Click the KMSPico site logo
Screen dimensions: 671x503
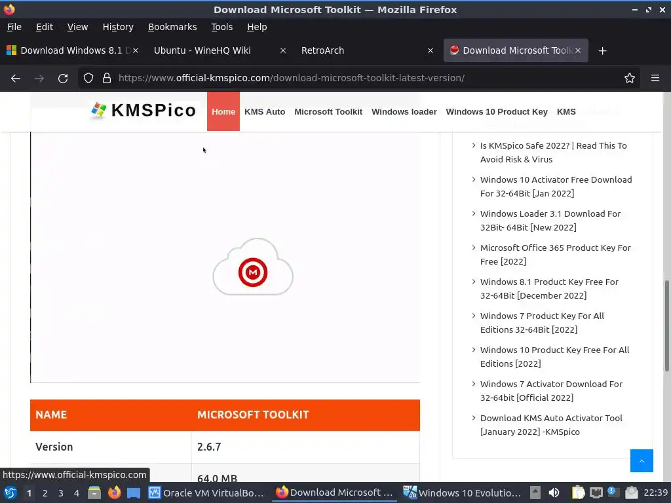144,110
